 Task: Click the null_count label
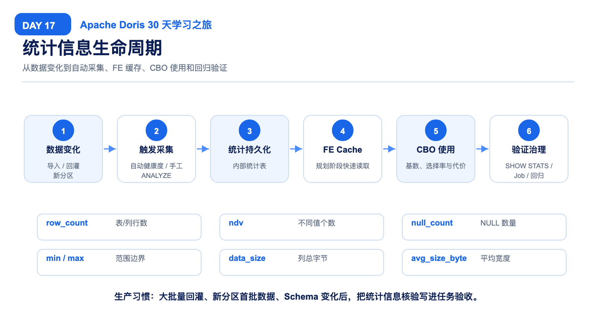(432, 223)
